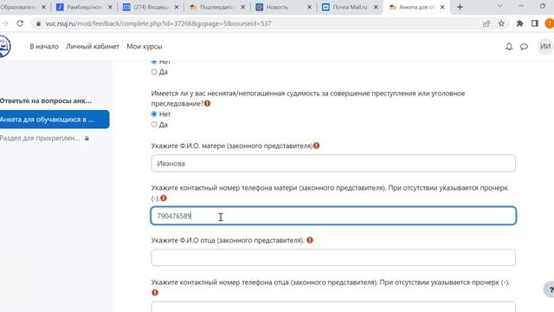Close the Анкета для tab
This screenshot has width=554, height=312.
tap(442, 7)
